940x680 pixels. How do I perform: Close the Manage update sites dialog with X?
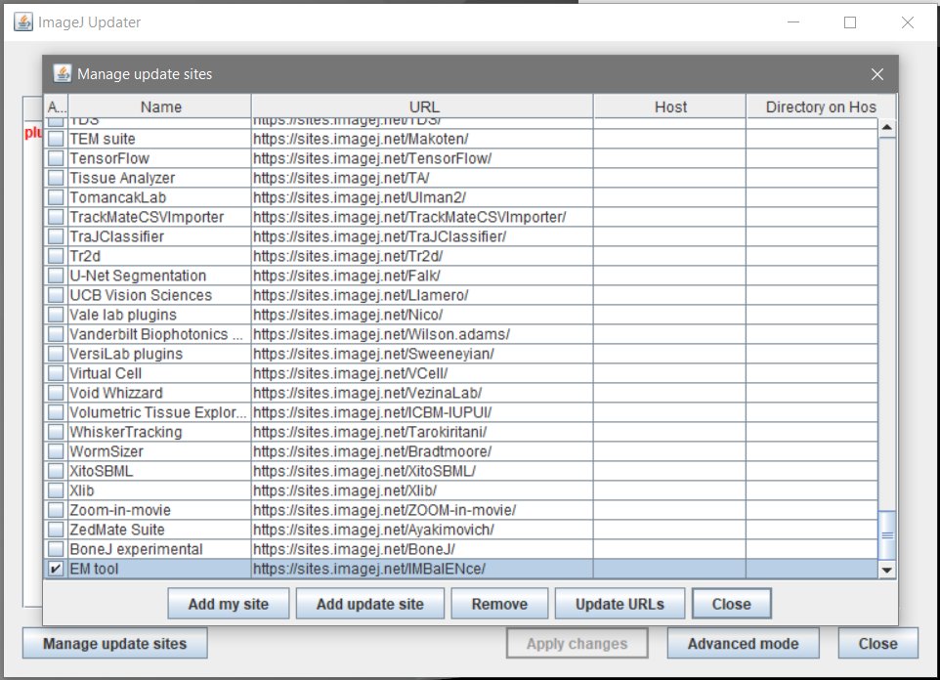point(876,74)
